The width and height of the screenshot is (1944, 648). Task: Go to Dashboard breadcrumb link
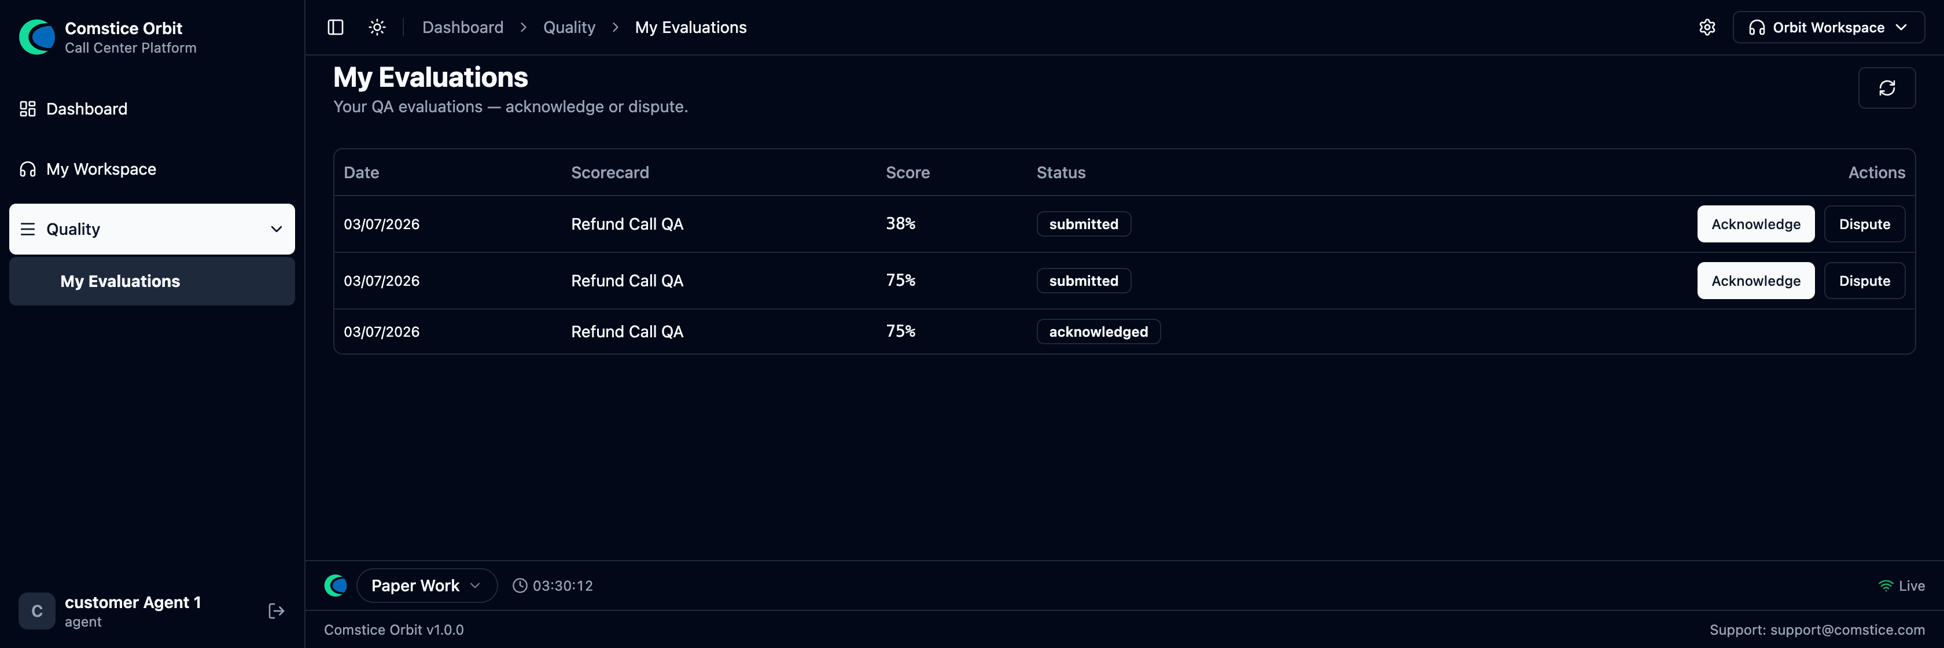click(463, 27)
